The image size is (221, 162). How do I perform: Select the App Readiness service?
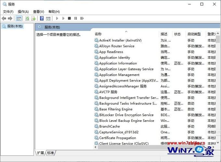pyautogui.click(x=155, y=52)
